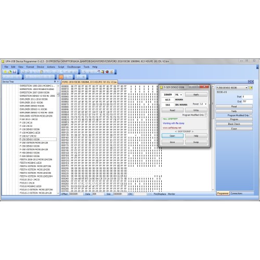This screenshot has width=260, height=260.
Task: Click the hex editor scrollbar down arrow
Action: click(x=213, y=190)
